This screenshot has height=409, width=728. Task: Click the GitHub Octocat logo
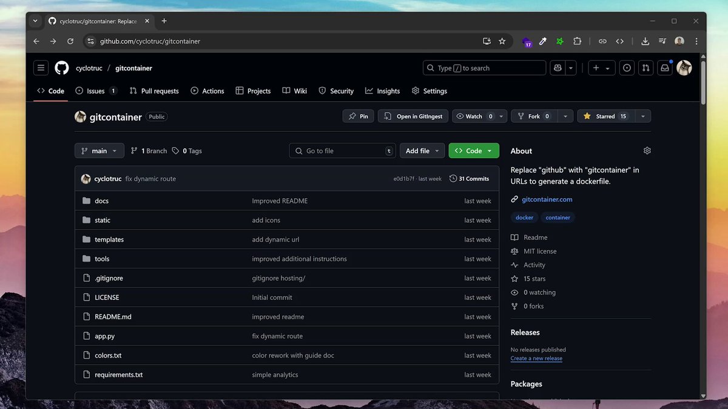[x=62, y=68]
